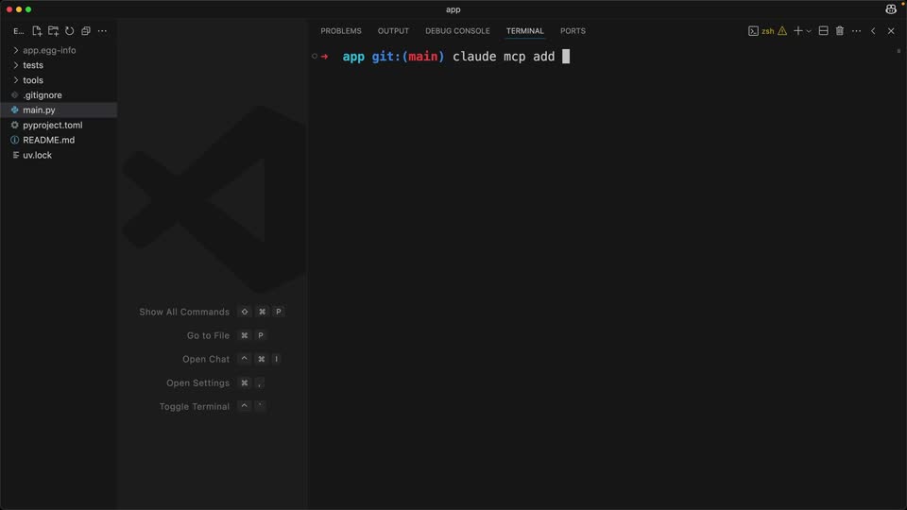
Task: Open the Copilot icon in the title bar
Action: (891, 9)
